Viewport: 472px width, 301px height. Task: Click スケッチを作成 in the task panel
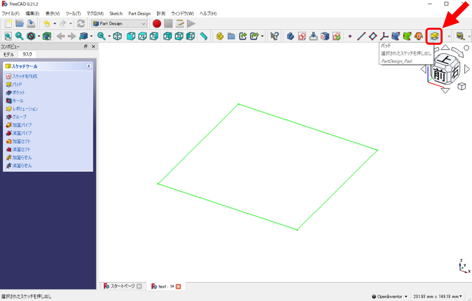pos(24,76)
